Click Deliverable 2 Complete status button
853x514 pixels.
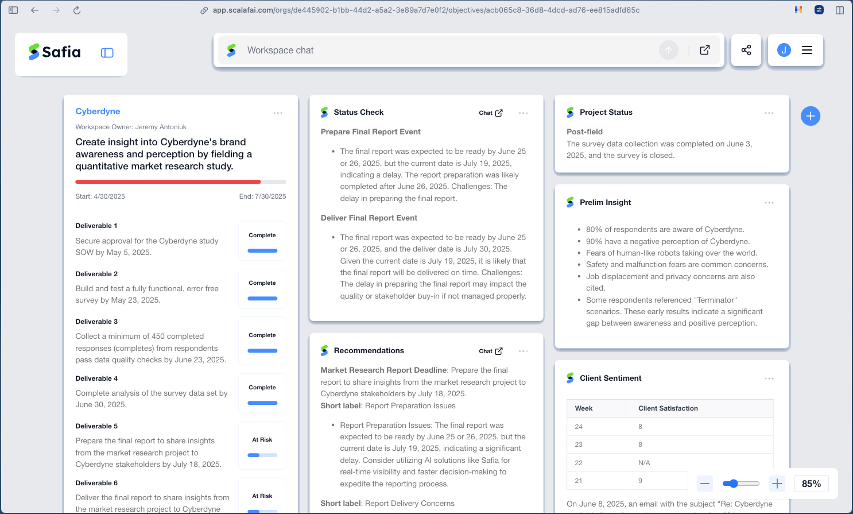[x=262, y=289]
